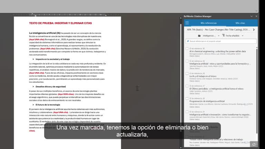The height and width of the screenshot is (149, 265).
Task: Click the ribbon collapse chevron at top right
Action: point(256,11)
